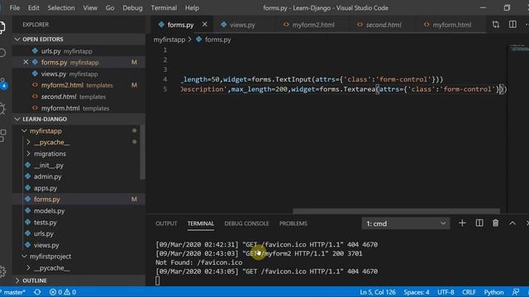529x297 pixels.
Task: Switch to the myform.html editor tab
Action: tap(452, 25)
